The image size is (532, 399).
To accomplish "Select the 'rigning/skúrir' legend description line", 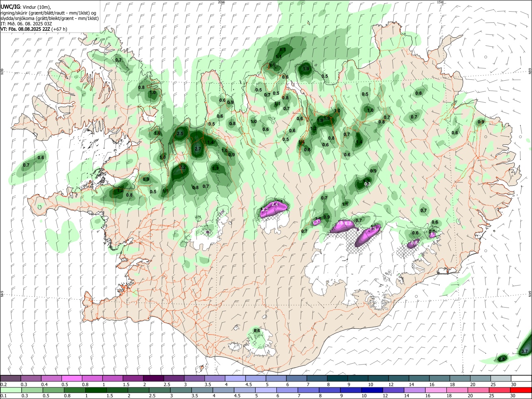I will tap(49, 12).
